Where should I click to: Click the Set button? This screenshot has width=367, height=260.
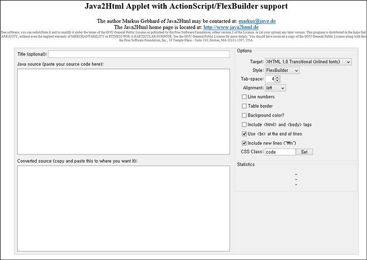coord(304,152)
